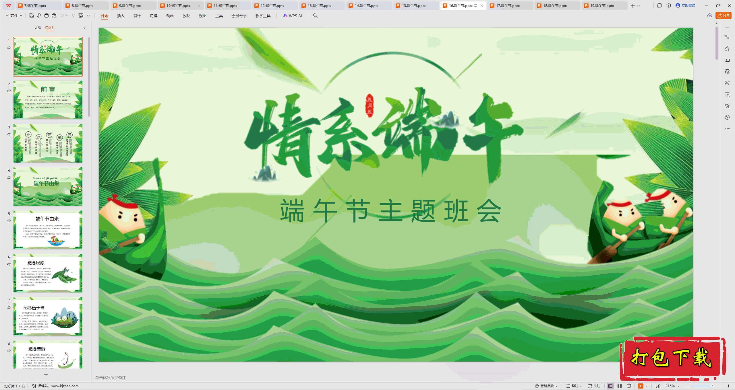Toggle star marker on slide 3
735x390 pixels.
pyautogui.click(x=9, y=134)
